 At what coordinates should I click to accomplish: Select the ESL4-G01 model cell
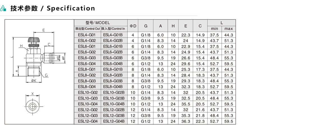[x=87, y=35]
